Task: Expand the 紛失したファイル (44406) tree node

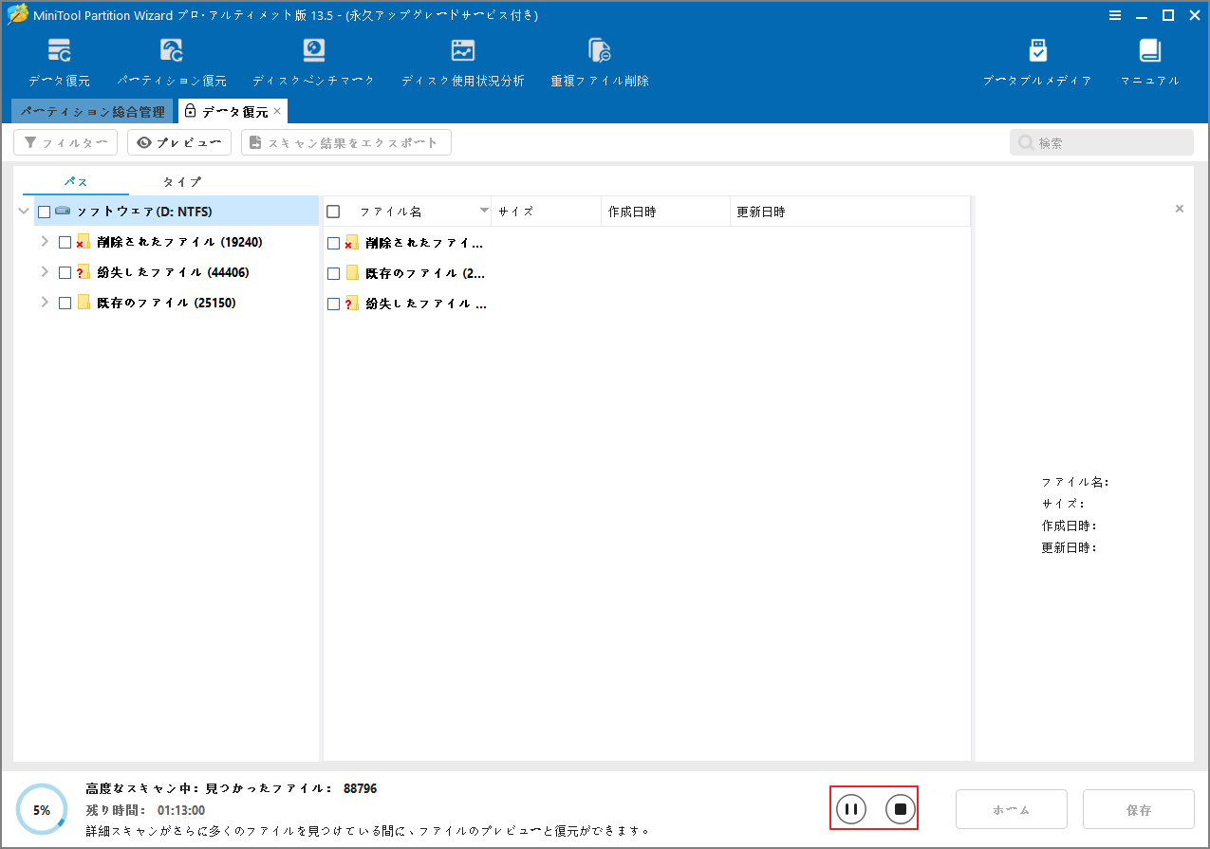Action: pos(44,271)
